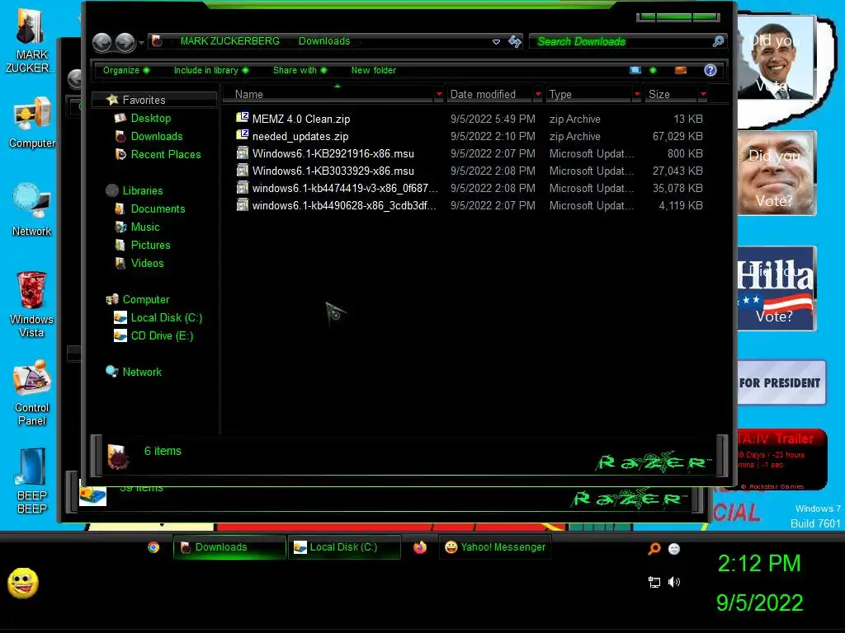Select Desktop under Favorites
Viewport: 845px width, 633px height.
150,119
